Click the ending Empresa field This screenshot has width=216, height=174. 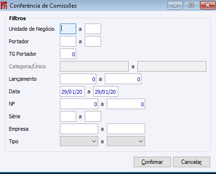pyautogui.click(x=126, y=129)
